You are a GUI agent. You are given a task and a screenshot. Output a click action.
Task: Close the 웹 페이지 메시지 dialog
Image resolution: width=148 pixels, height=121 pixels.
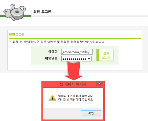click(100, 83)
